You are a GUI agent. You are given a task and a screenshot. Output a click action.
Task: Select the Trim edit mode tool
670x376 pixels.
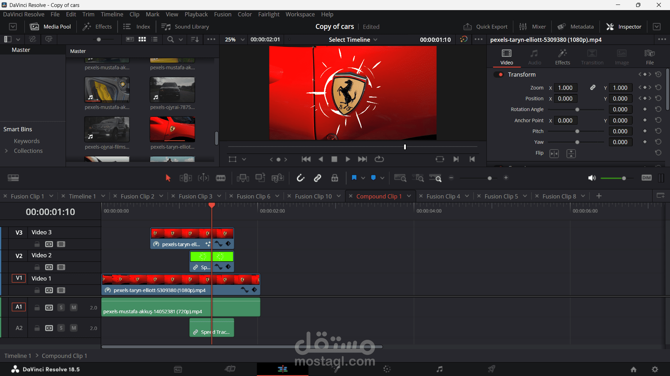coord(186,178)
